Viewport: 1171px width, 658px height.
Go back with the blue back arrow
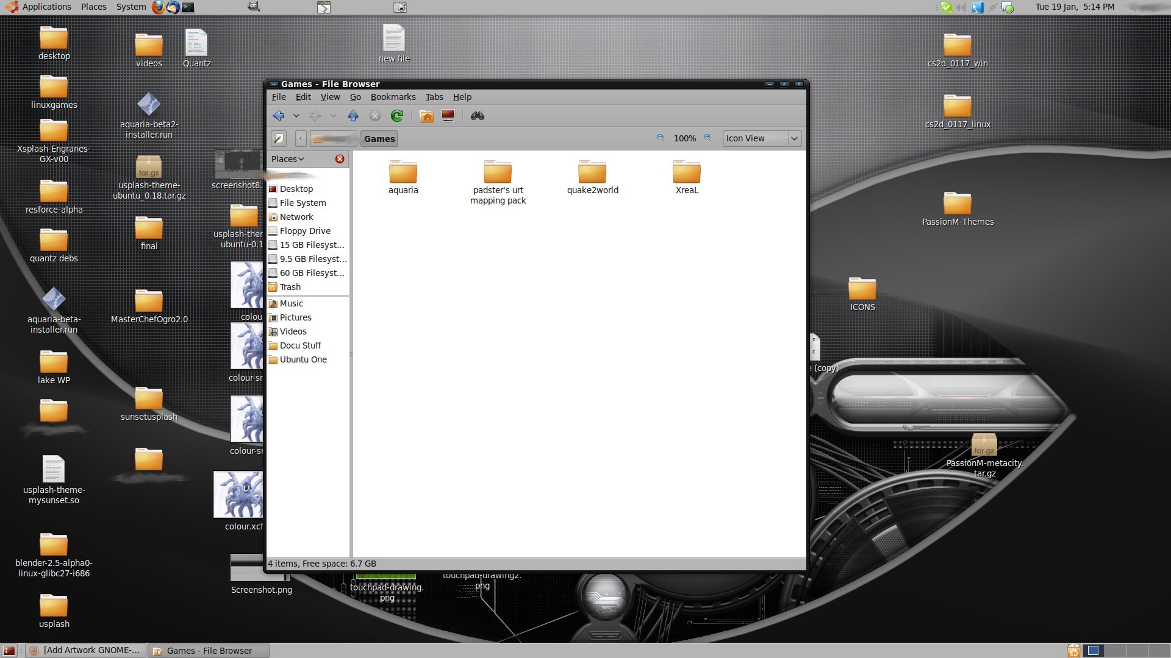coord(279,116)
